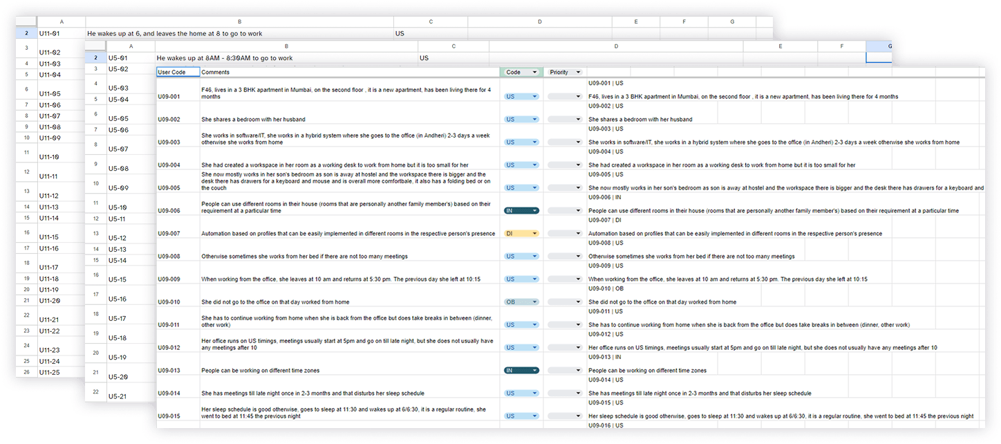The image size is (1001, 444).
Task: Click the comment 'Otherwise sometimes she works from her bed'
Action: pos(304,257)
